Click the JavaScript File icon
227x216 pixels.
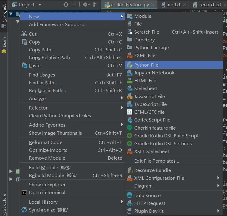coord(129,96)
